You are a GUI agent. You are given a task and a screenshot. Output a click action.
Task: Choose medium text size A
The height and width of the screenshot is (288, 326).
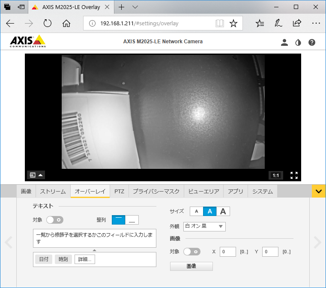[210, 211]
